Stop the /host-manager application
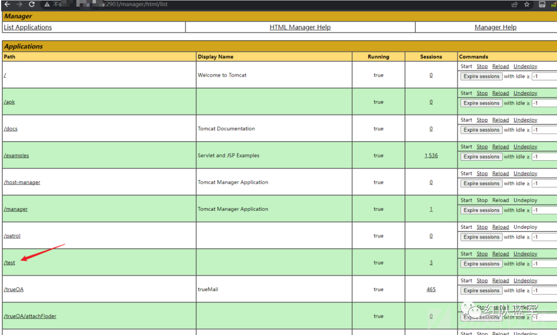 click(482, 174)
